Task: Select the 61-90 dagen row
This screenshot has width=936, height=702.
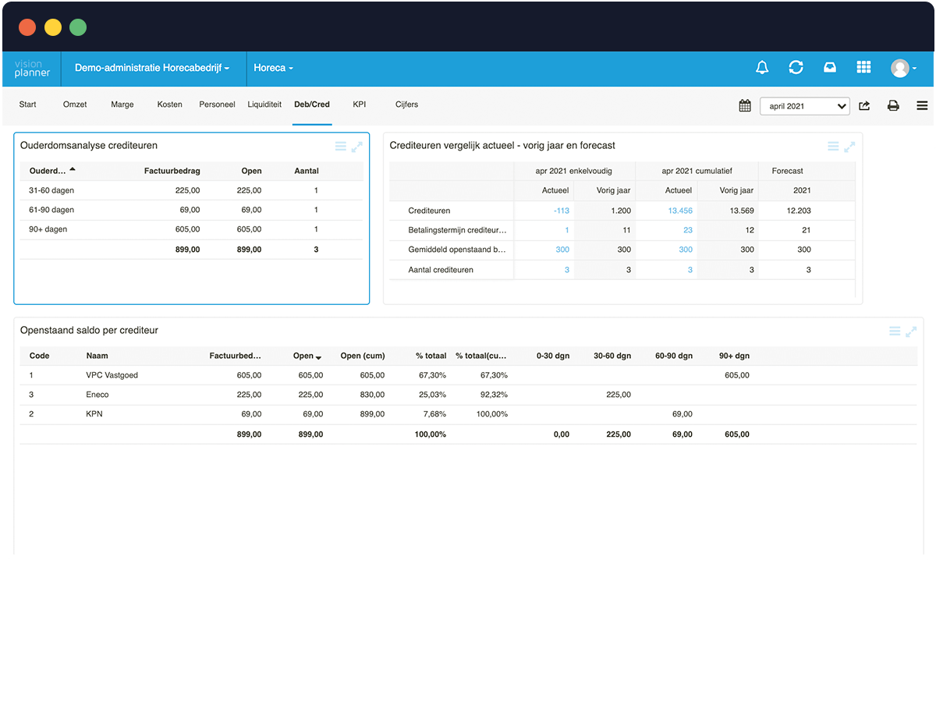Action: pyautogui.click(x=191, y=210)
